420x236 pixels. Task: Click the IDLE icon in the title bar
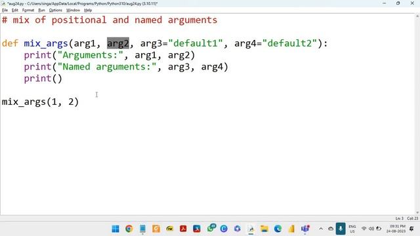tap(3, 3)
